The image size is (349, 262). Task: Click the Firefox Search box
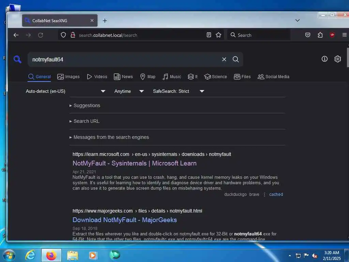click(x=259, y=35)
